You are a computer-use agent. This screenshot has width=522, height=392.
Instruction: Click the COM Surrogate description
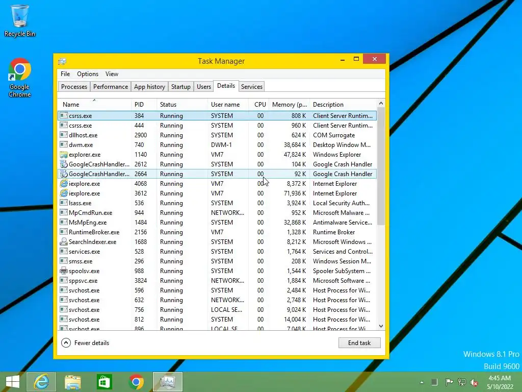tap(334, 135)
